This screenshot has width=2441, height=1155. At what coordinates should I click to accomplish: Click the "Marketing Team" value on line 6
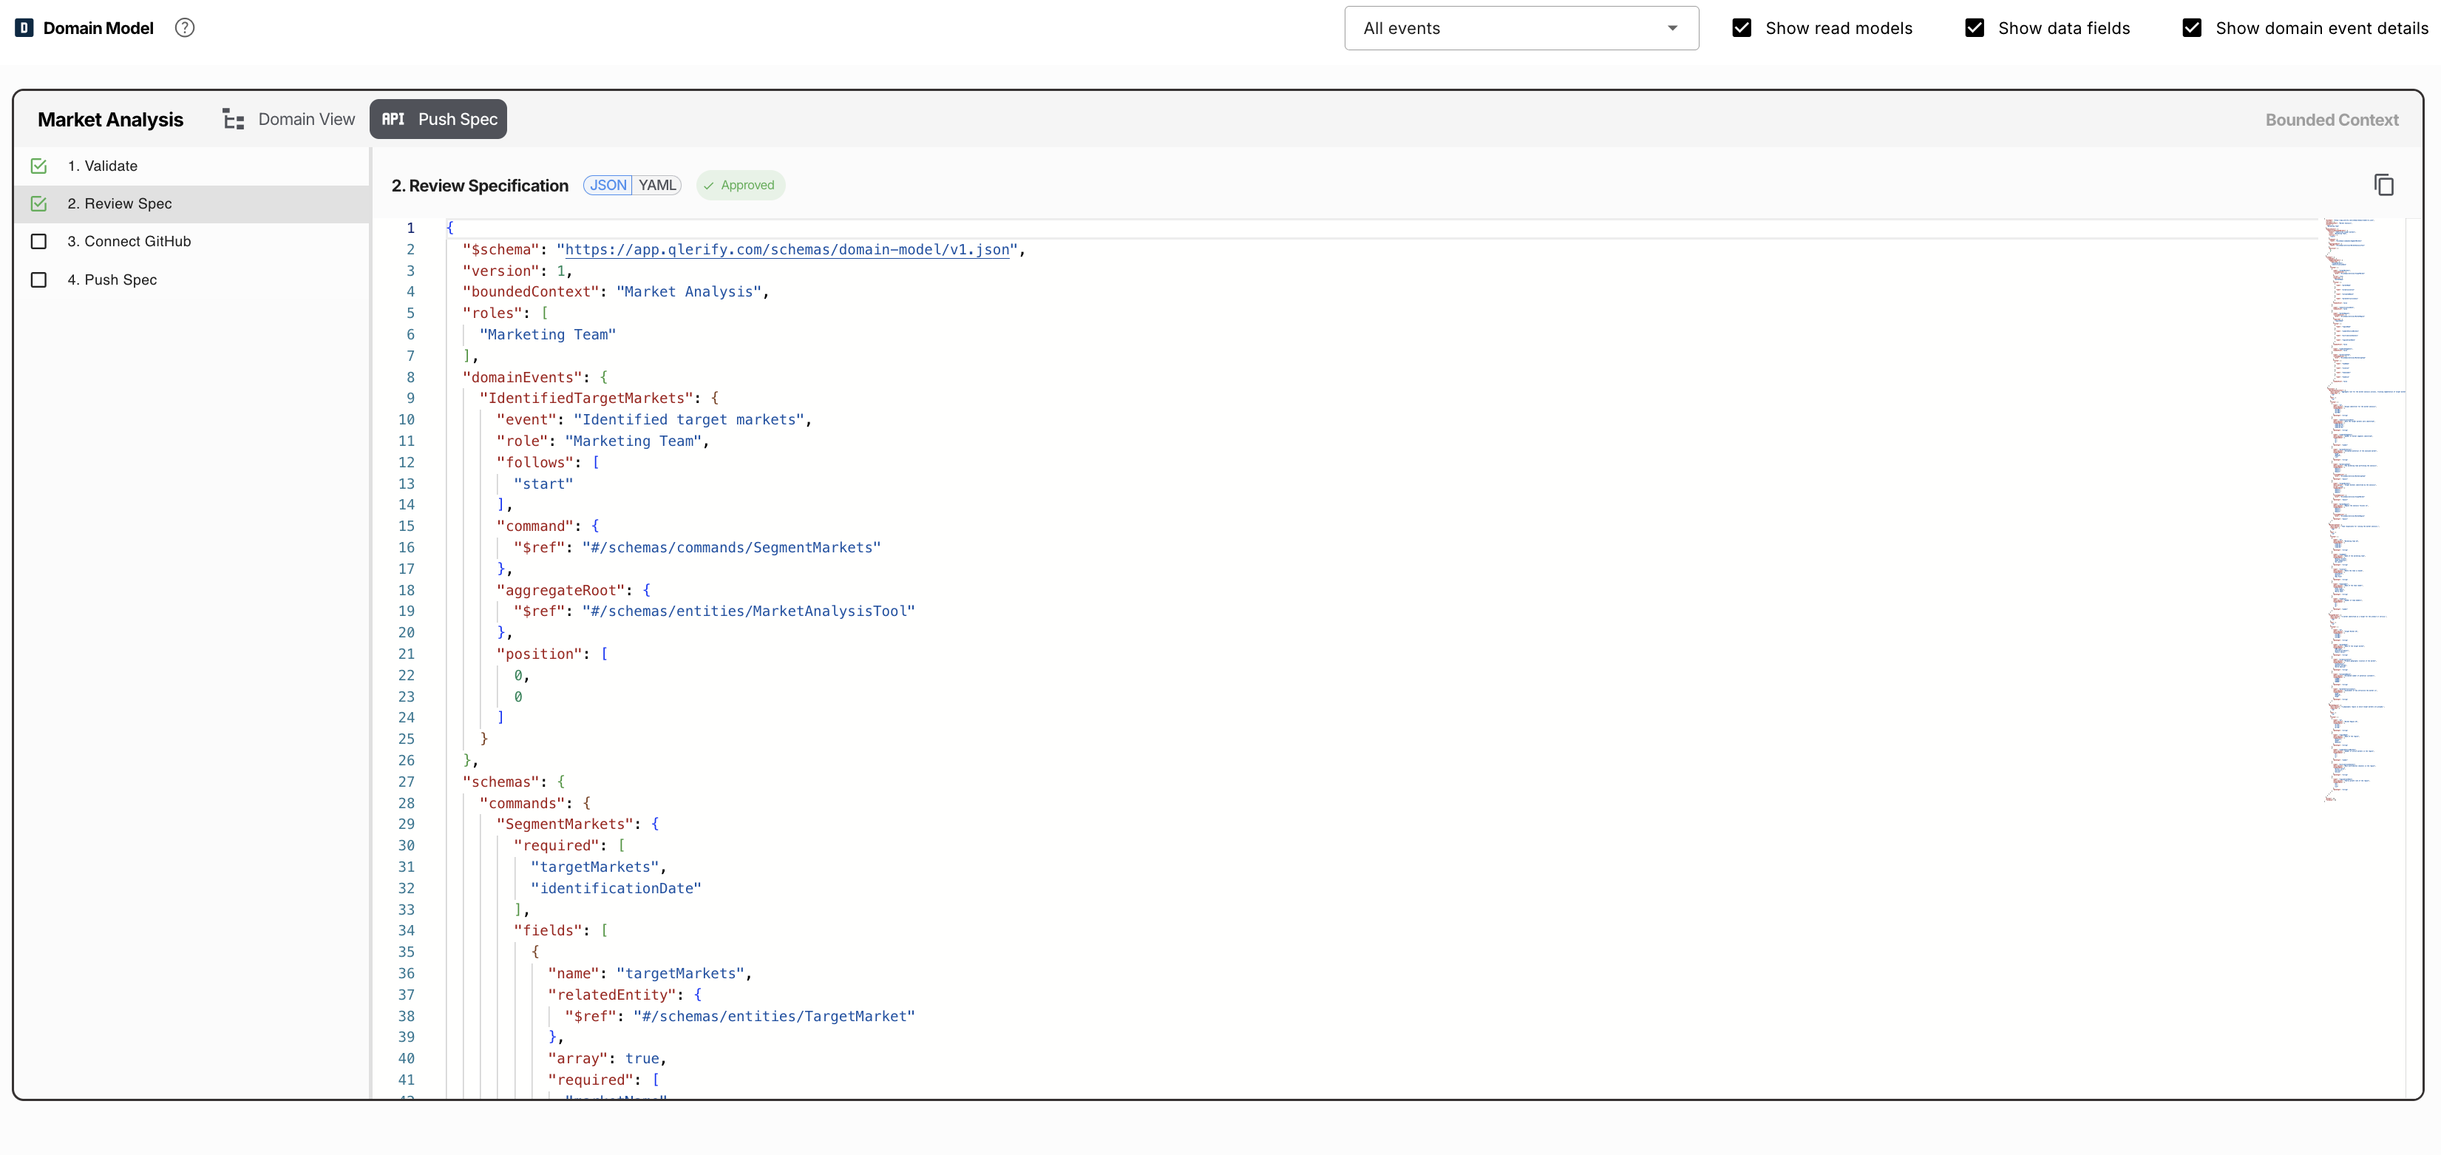(x=548, y=334)
